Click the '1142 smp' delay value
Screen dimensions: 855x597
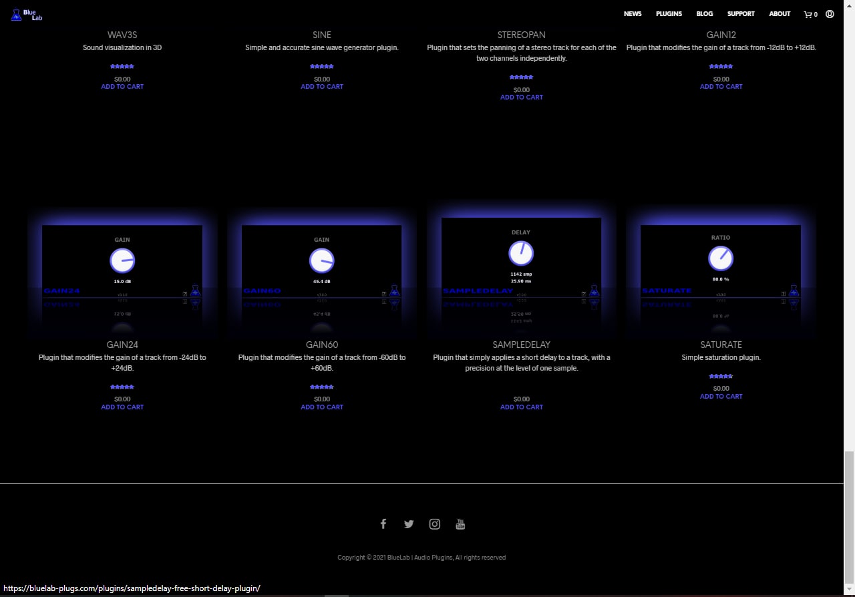point(521,274)
